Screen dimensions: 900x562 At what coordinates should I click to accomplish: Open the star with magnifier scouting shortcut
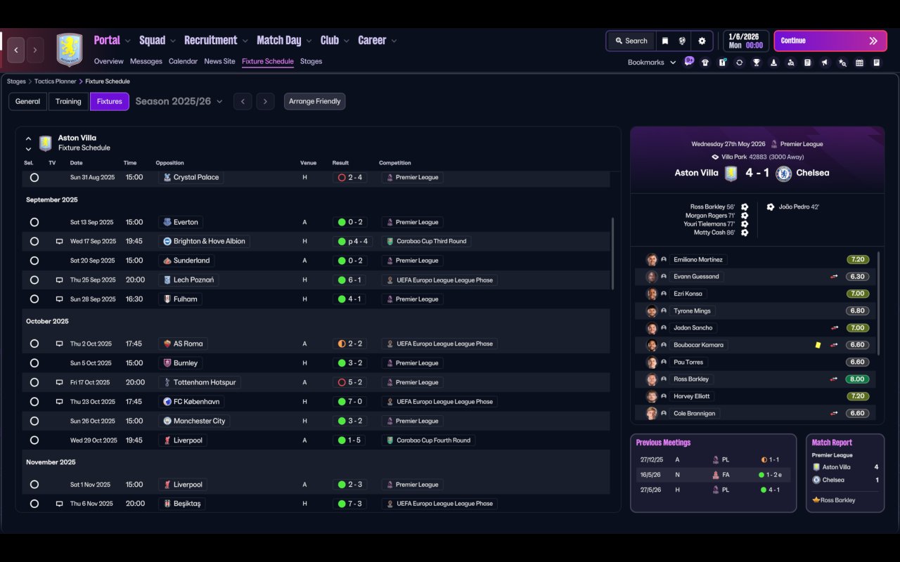[842, 63]
